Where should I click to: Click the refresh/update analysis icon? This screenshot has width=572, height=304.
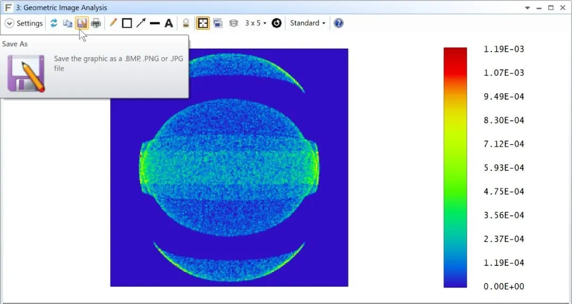[53, 23]
